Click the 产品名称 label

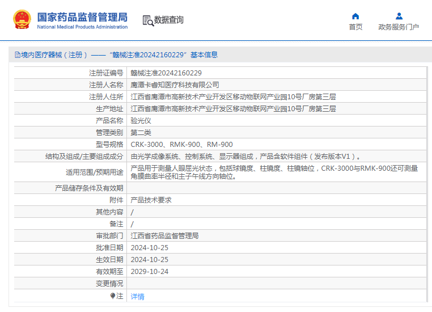coord(109,120)
